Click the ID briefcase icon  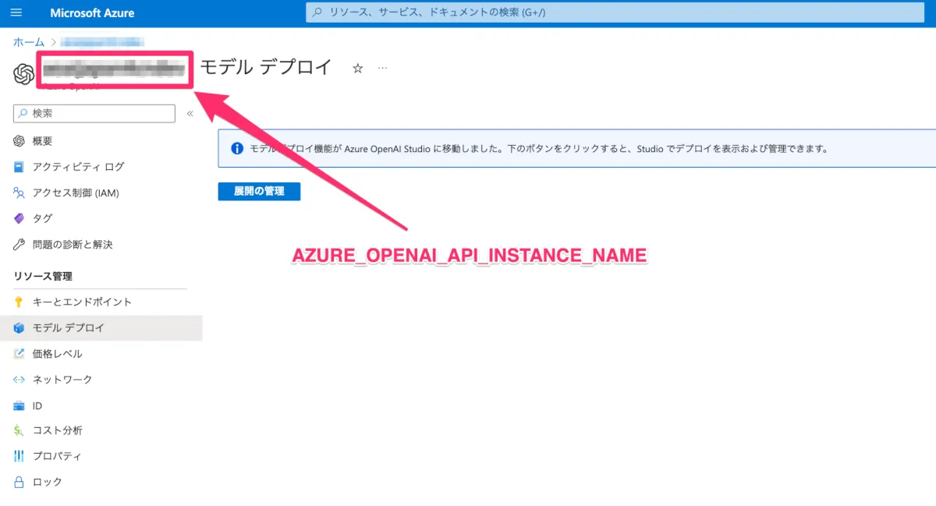[19, 406]
